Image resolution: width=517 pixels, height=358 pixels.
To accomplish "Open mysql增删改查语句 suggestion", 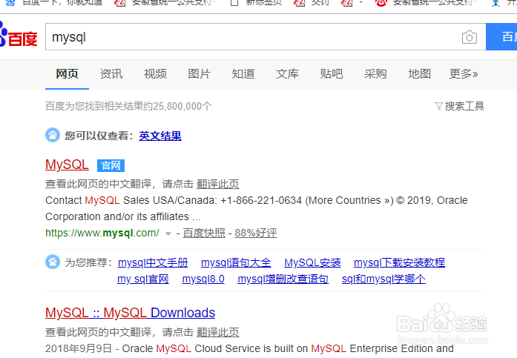I will [283, 279].
